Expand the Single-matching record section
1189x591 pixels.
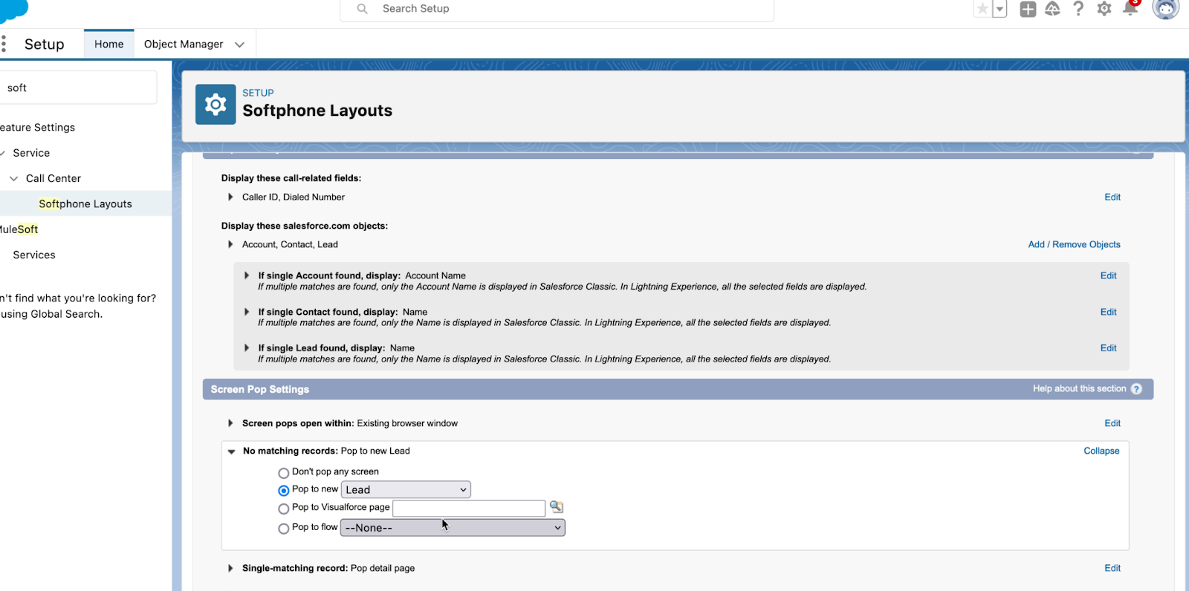click(x=230, y=569)
